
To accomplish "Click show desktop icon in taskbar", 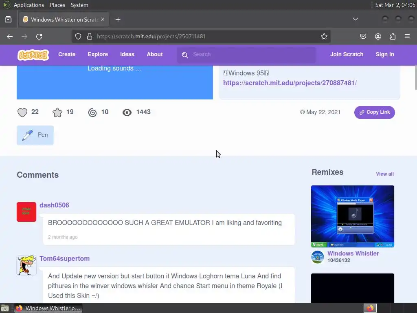I will (5, 308).
